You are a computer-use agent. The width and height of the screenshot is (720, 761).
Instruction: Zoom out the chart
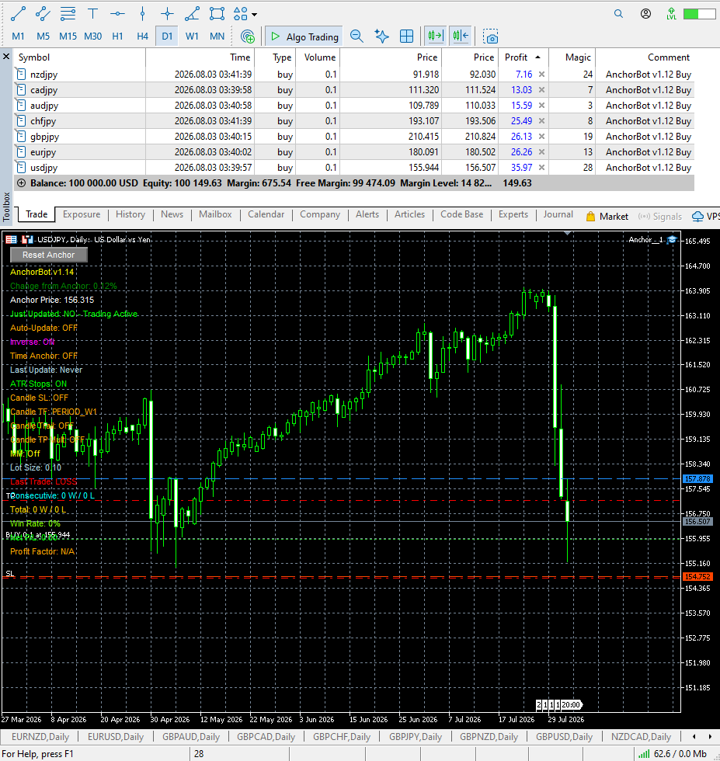357,36
